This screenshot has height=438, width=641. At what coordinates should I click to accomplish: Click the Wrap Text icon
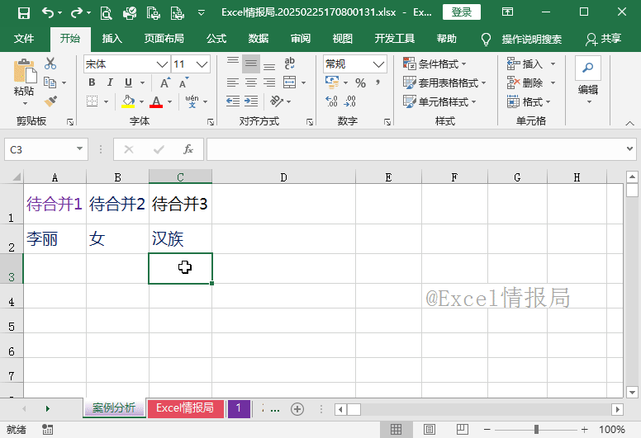[x=289, y=64]
